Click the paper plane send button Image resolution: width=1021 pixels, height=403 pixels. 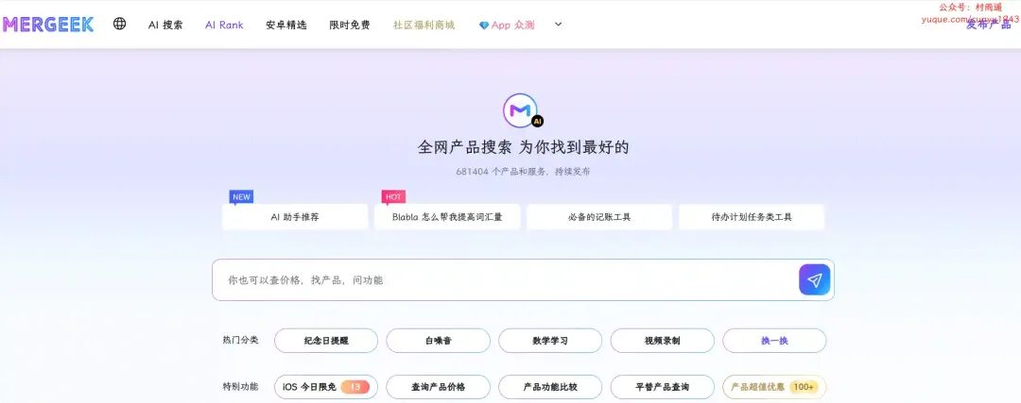(815, 280)
